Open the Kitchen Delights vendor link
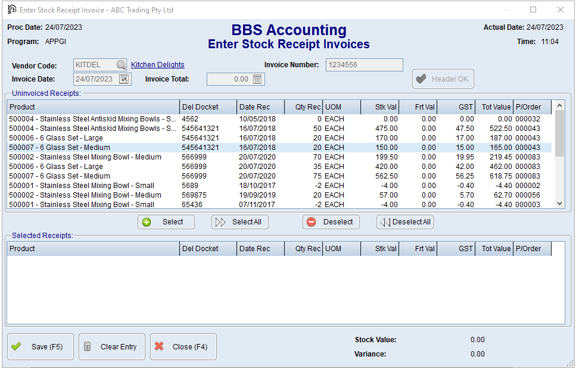The image size is (576, 369). point(158,65)
